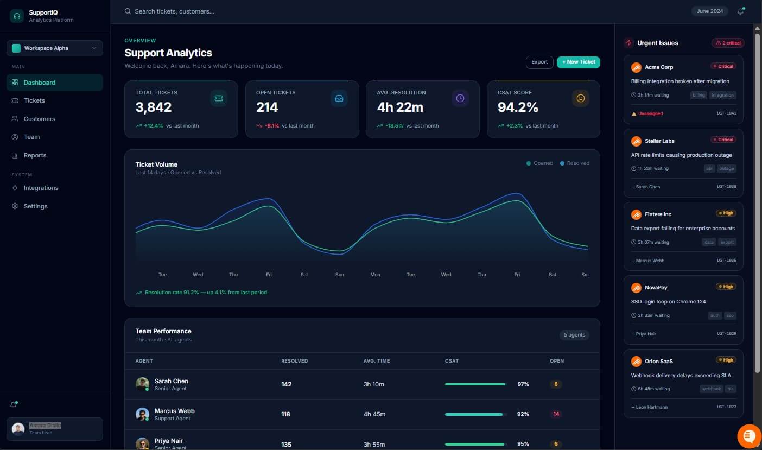The image size is (762, 450).
Task: Open the Amara Diallo profile card
Action: coord(55,429)
